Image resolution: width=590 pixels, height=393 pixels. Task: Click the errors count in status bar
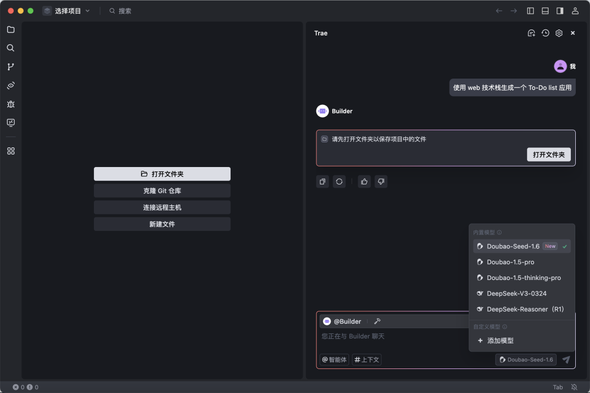pos(19,387)
